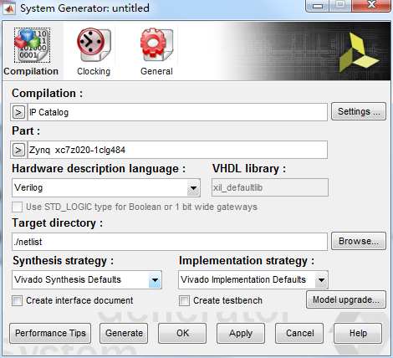Click the Target directory ./netlist field
The width and height of the screenshot is (393, 358).
click(170, 242)
